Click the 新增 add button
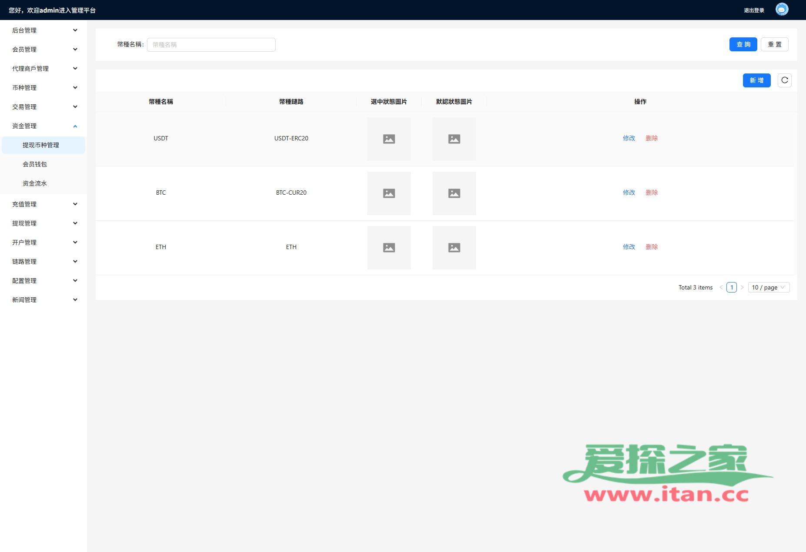 click(x=756, y=80)
